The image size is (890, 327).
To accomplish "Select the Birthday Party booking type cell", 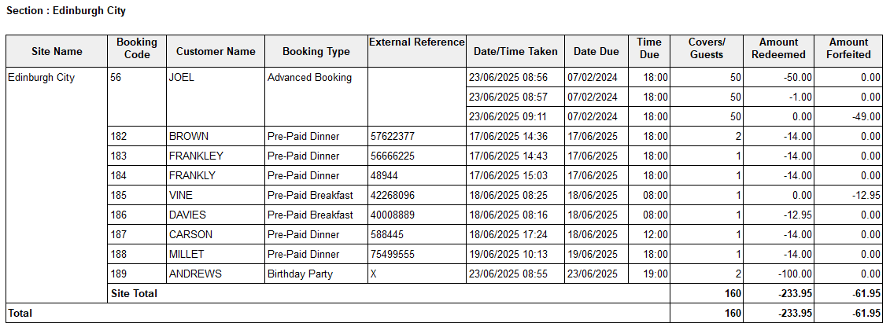I will pos(300,274).
